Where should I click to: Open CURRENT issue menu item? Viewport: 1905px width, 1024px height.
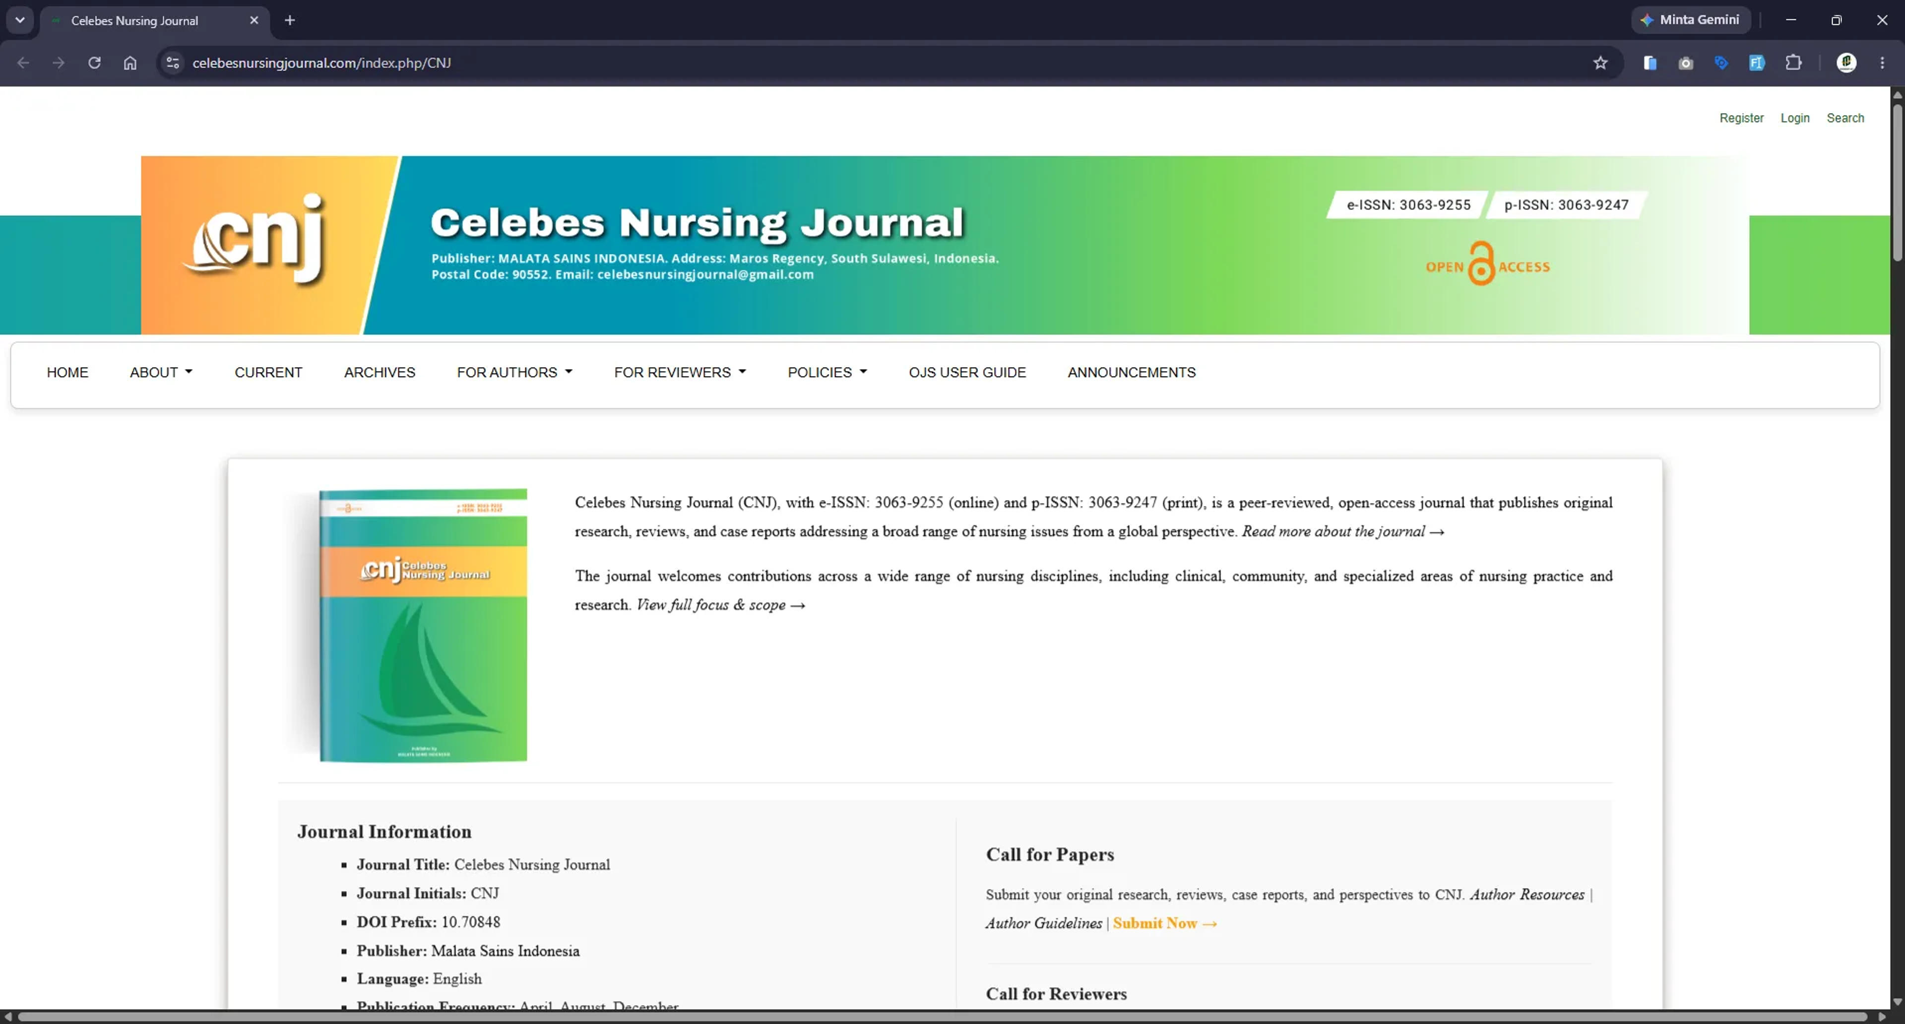pos(268,373)
